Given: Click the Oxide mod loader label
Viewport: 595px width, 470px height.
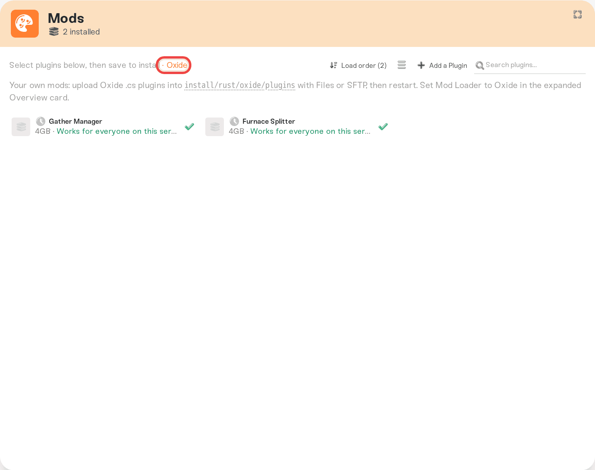Looking at the screenshot, I should [x=177, y=65].
